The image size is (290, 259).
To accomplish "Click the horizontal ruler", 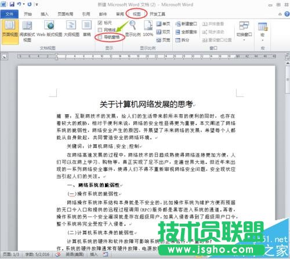I will click(x=147, y=56).
